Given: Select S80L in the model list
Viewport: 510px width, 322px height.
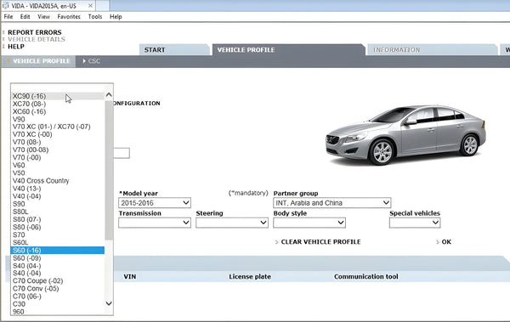Looking at the screenshot, I should pos(58,212).
